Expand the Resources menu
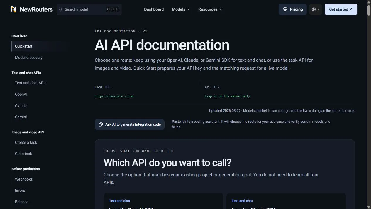 210,9
